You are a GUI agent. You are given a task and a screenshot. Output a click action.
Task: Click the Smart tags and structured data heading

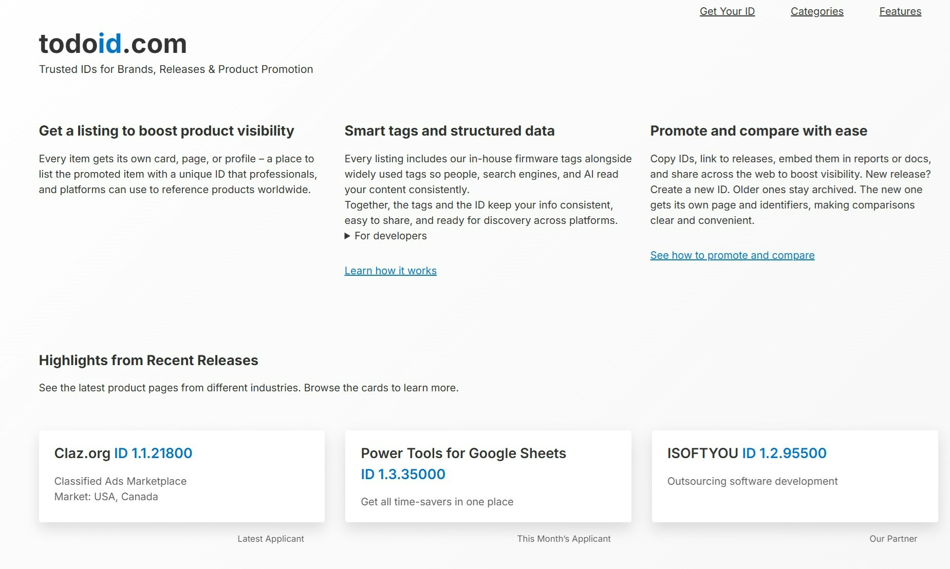point(450,131)
